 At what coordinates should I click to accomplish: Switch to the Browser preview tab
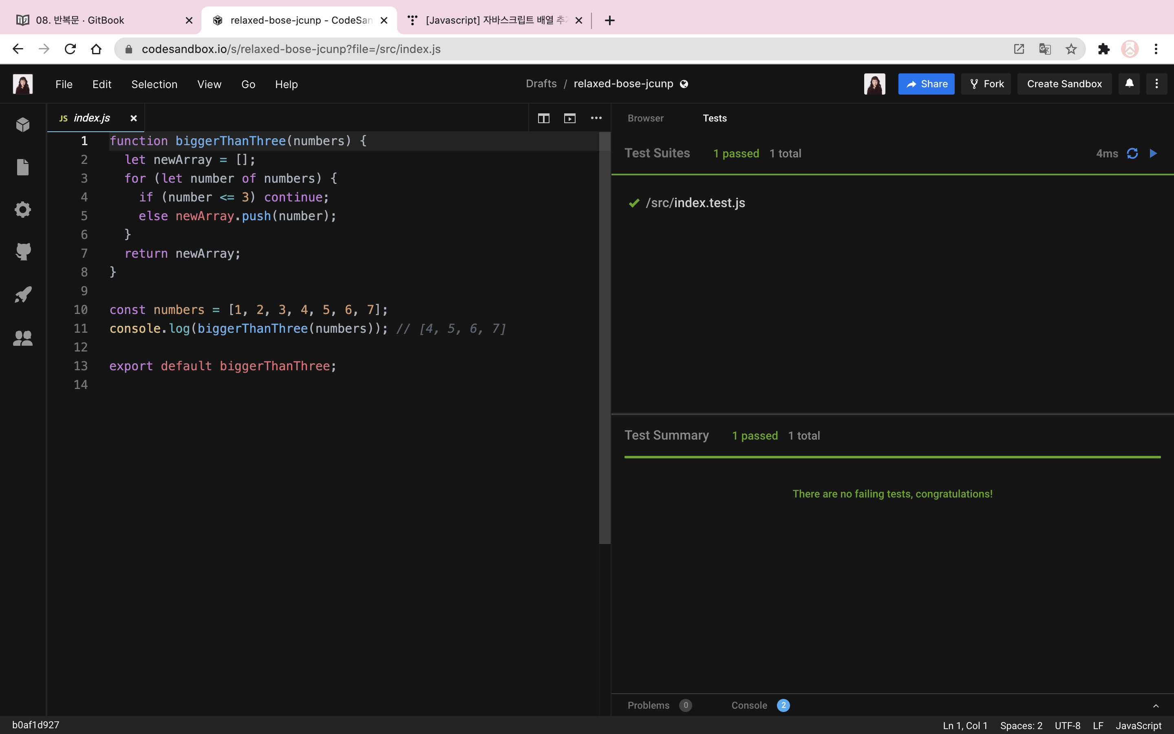pos(645,118)
